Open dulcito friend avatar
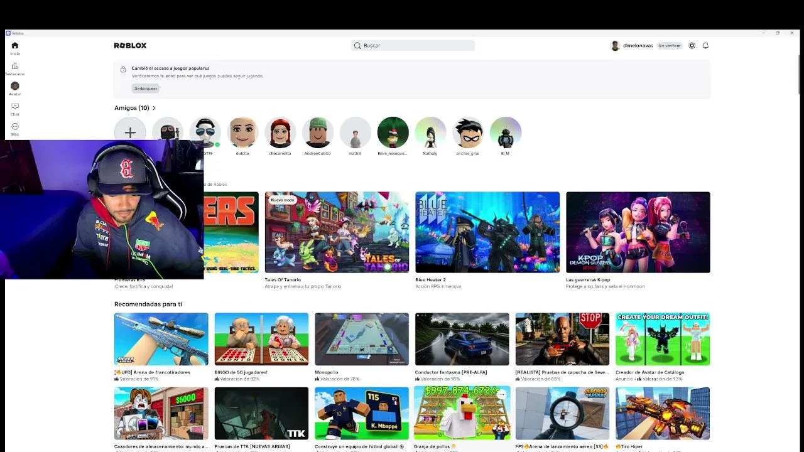Image resolution: width=804 pixels, height=452 pixels. [x=242, y=132]
